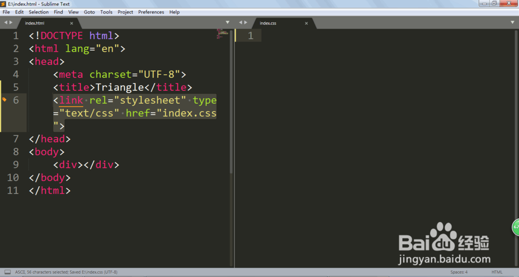Screen dimensions: 519x277
Task: Click the minimap of index.html
Action: tap(223, 34)
